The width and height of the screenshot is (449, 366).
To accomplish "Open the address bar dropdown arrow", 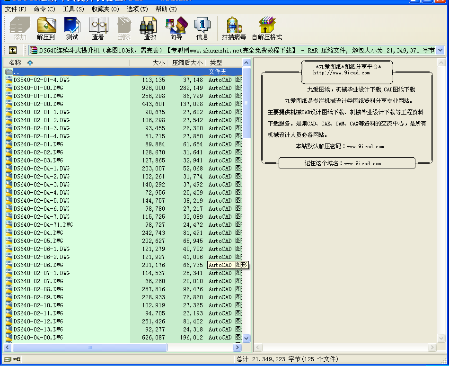I will [x=440, y=51].
